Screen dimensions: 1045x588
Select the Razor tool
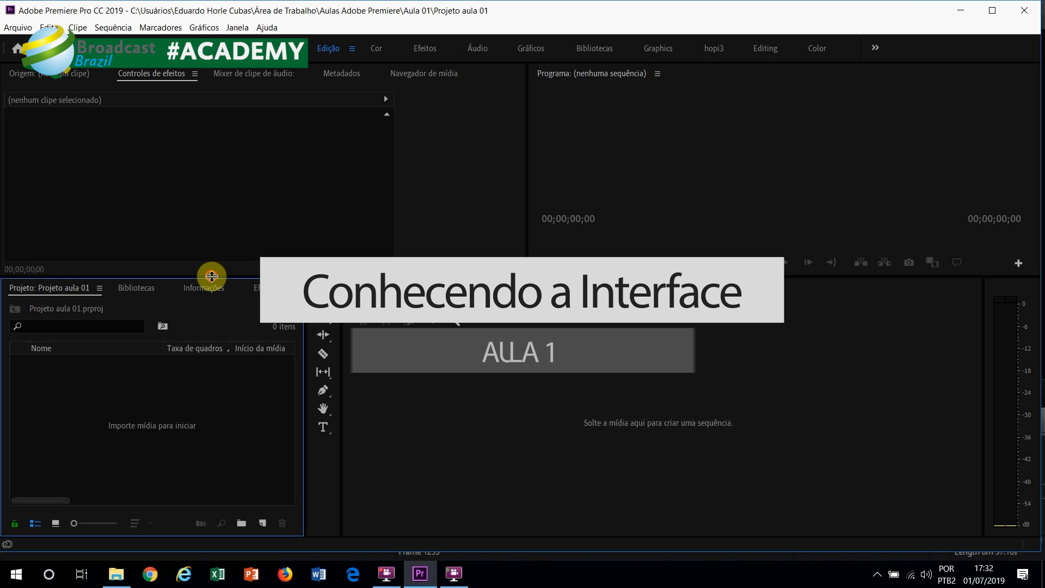(x=323, y=354)
